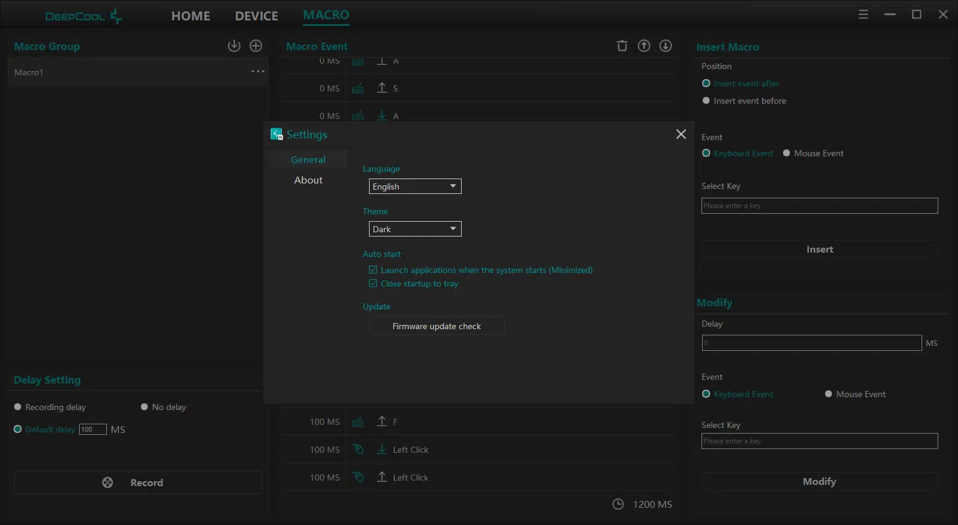Switch to the DEVICE tab
The height and width of the screenshot is (525, 958).
point(256,16)
